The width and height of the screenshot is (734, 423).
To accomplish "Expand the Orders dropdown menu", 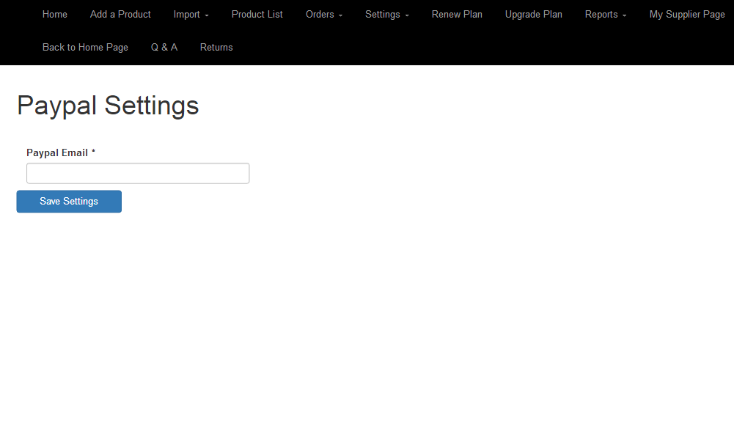I will coord(323,14).
